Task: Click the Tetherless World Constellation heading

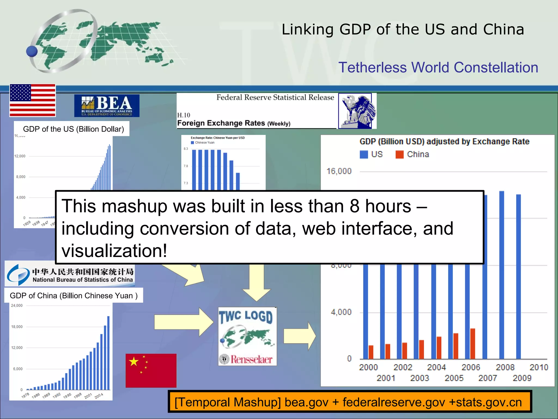Action: point(438,67)
